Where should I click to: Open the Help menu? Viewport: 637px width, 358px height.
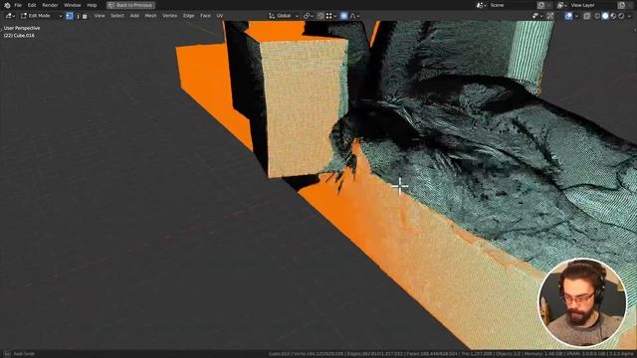coord(92,5)
